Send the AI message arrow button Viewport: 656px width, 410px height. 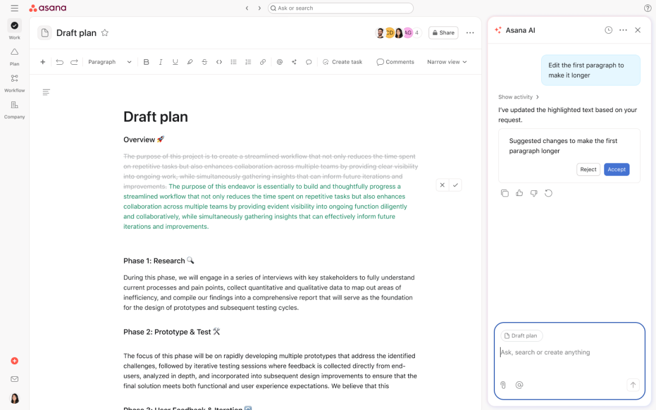coord(633,385)
